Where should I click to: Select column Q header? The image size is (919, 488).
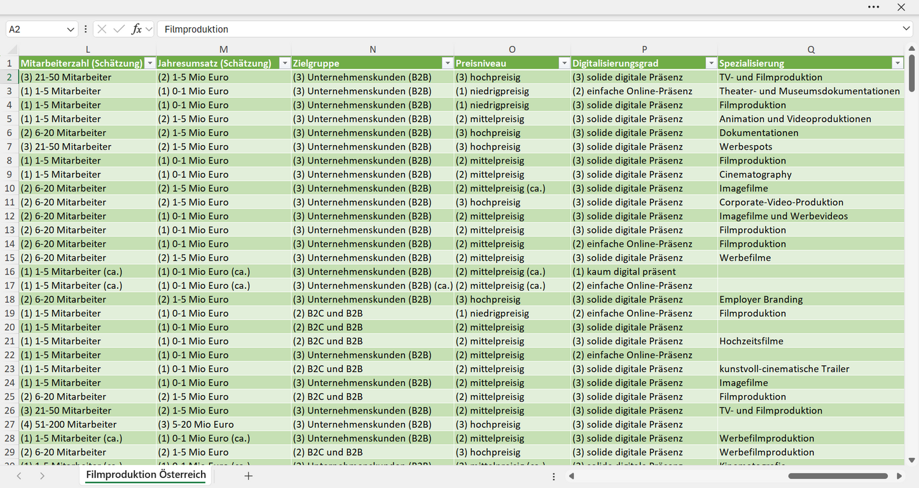811,49
